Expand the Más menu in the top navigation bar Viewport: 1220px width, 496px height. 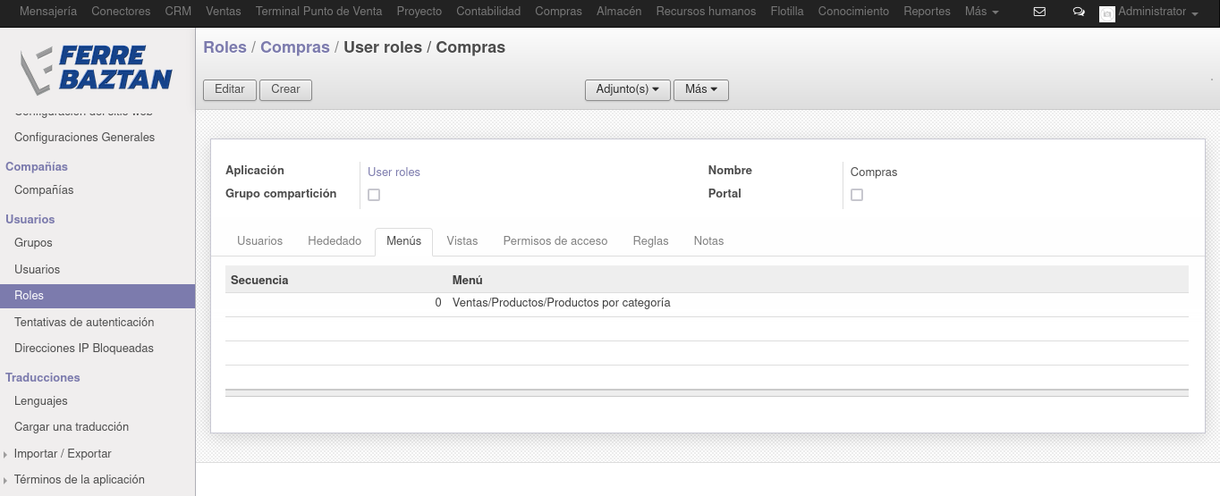coord(982,12)
